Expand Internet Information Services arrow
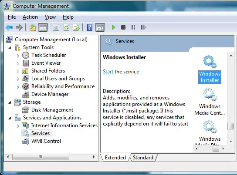The width and height of the screenshot is (237, 175). pos(18,126)
